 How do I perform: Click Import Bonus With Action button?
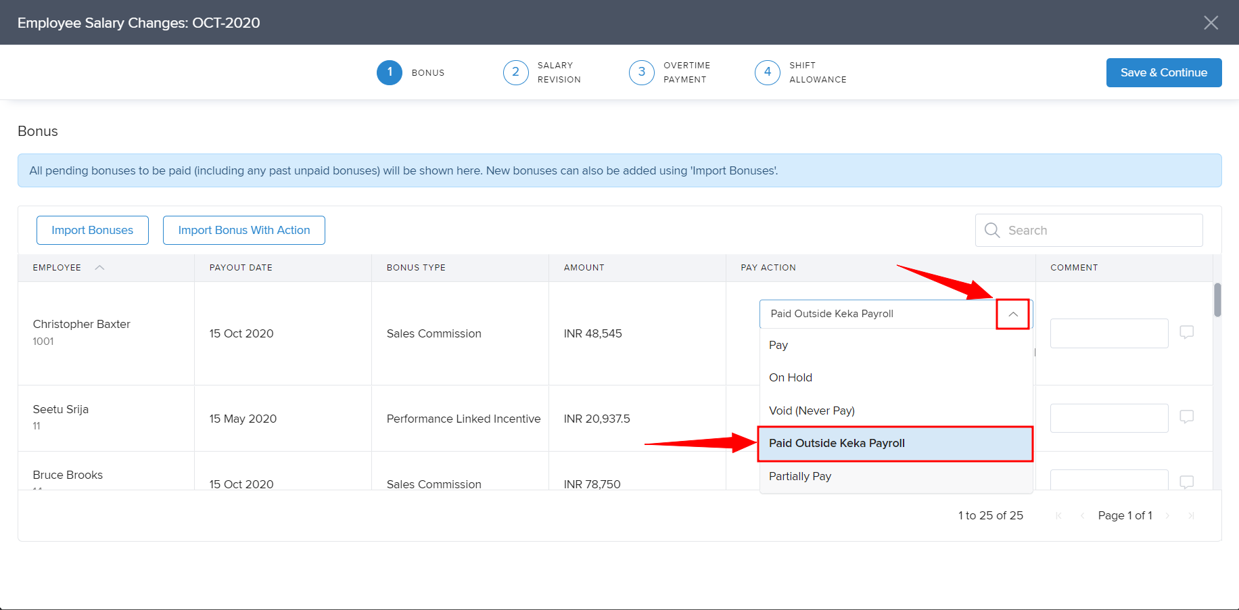244,231
